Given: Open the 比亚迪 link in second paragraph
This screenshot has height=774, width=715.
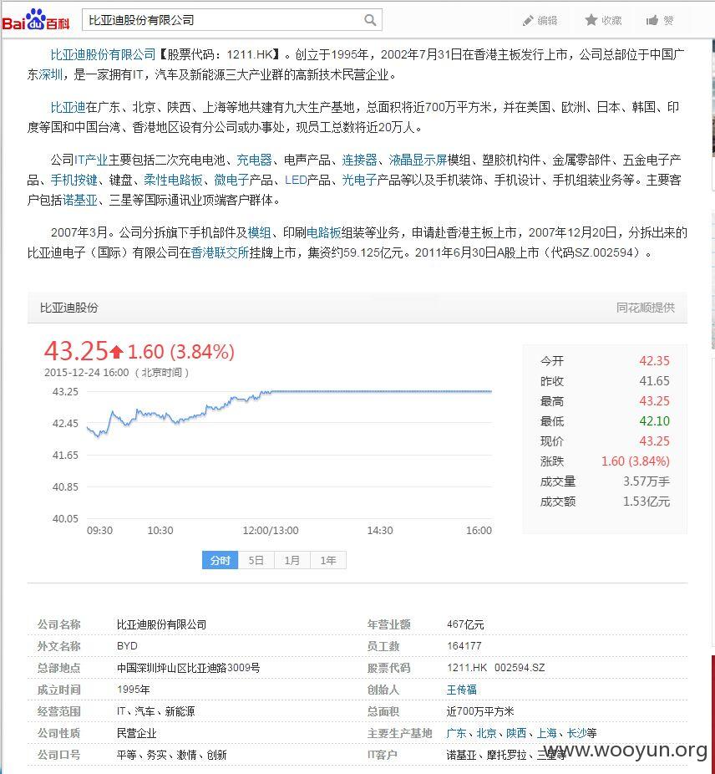Looking at the screenshot, I should 68,107.
